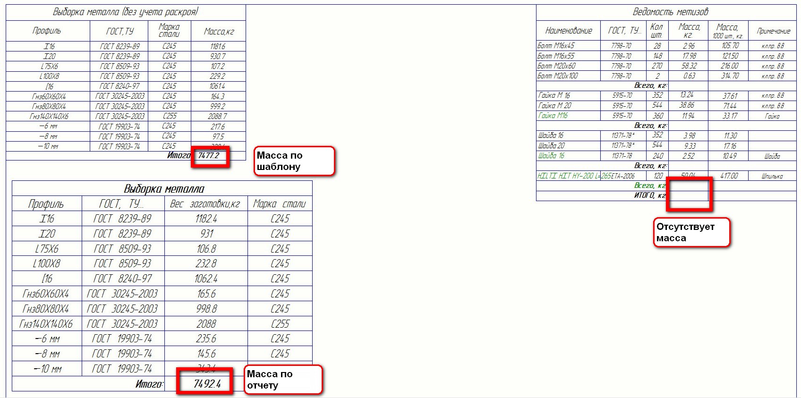Select ГОСТ cell 'ETA-2006'

point(623,176)
